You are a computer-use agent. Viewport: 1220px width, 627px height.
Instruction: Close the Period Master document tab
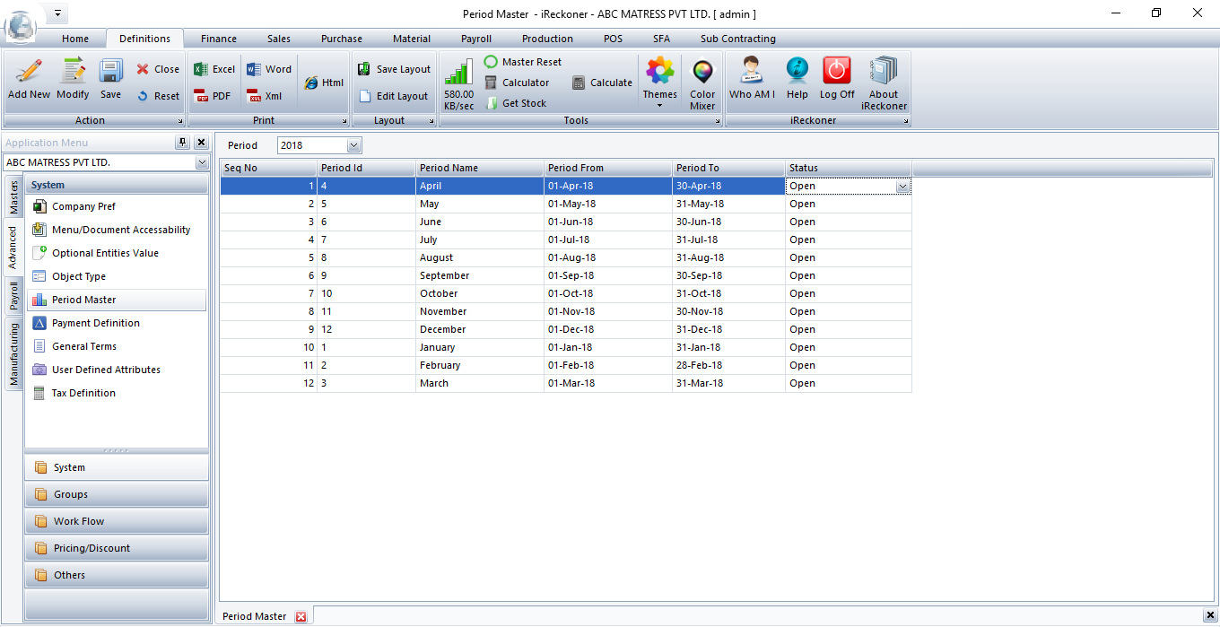point(301,616)
